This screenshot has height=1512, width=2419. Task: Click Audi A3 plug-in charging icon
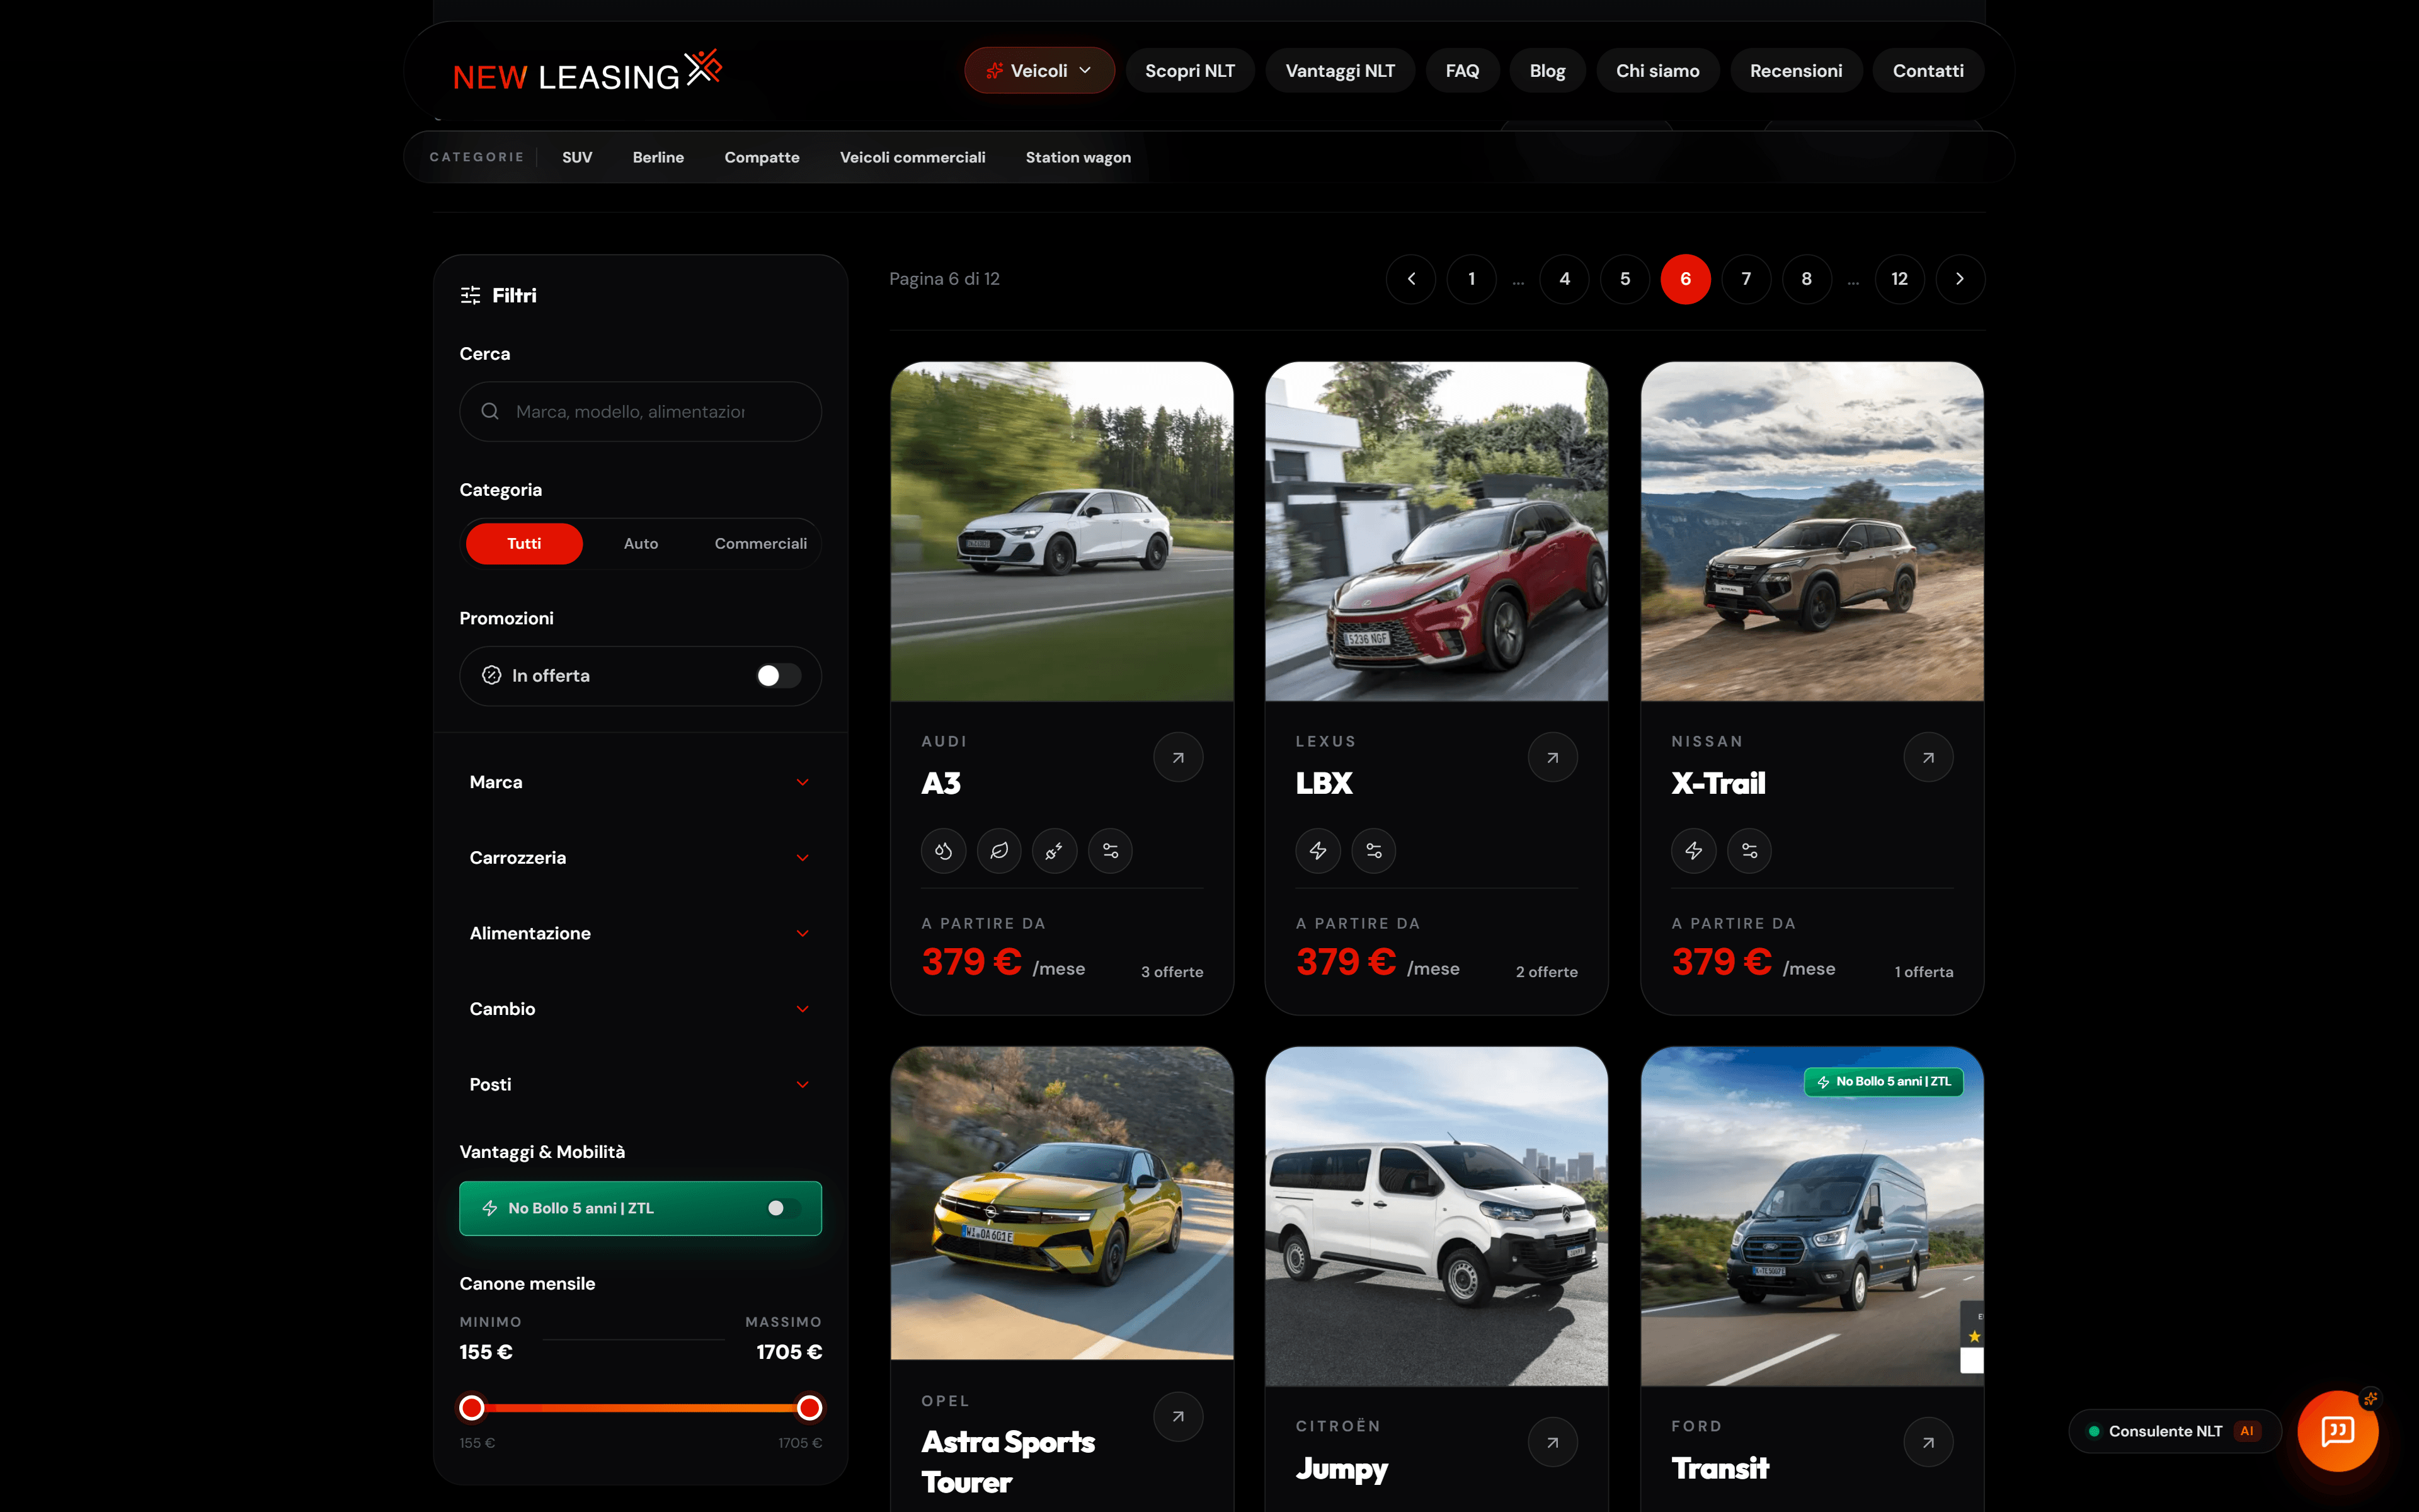(x=1055, y=851)
